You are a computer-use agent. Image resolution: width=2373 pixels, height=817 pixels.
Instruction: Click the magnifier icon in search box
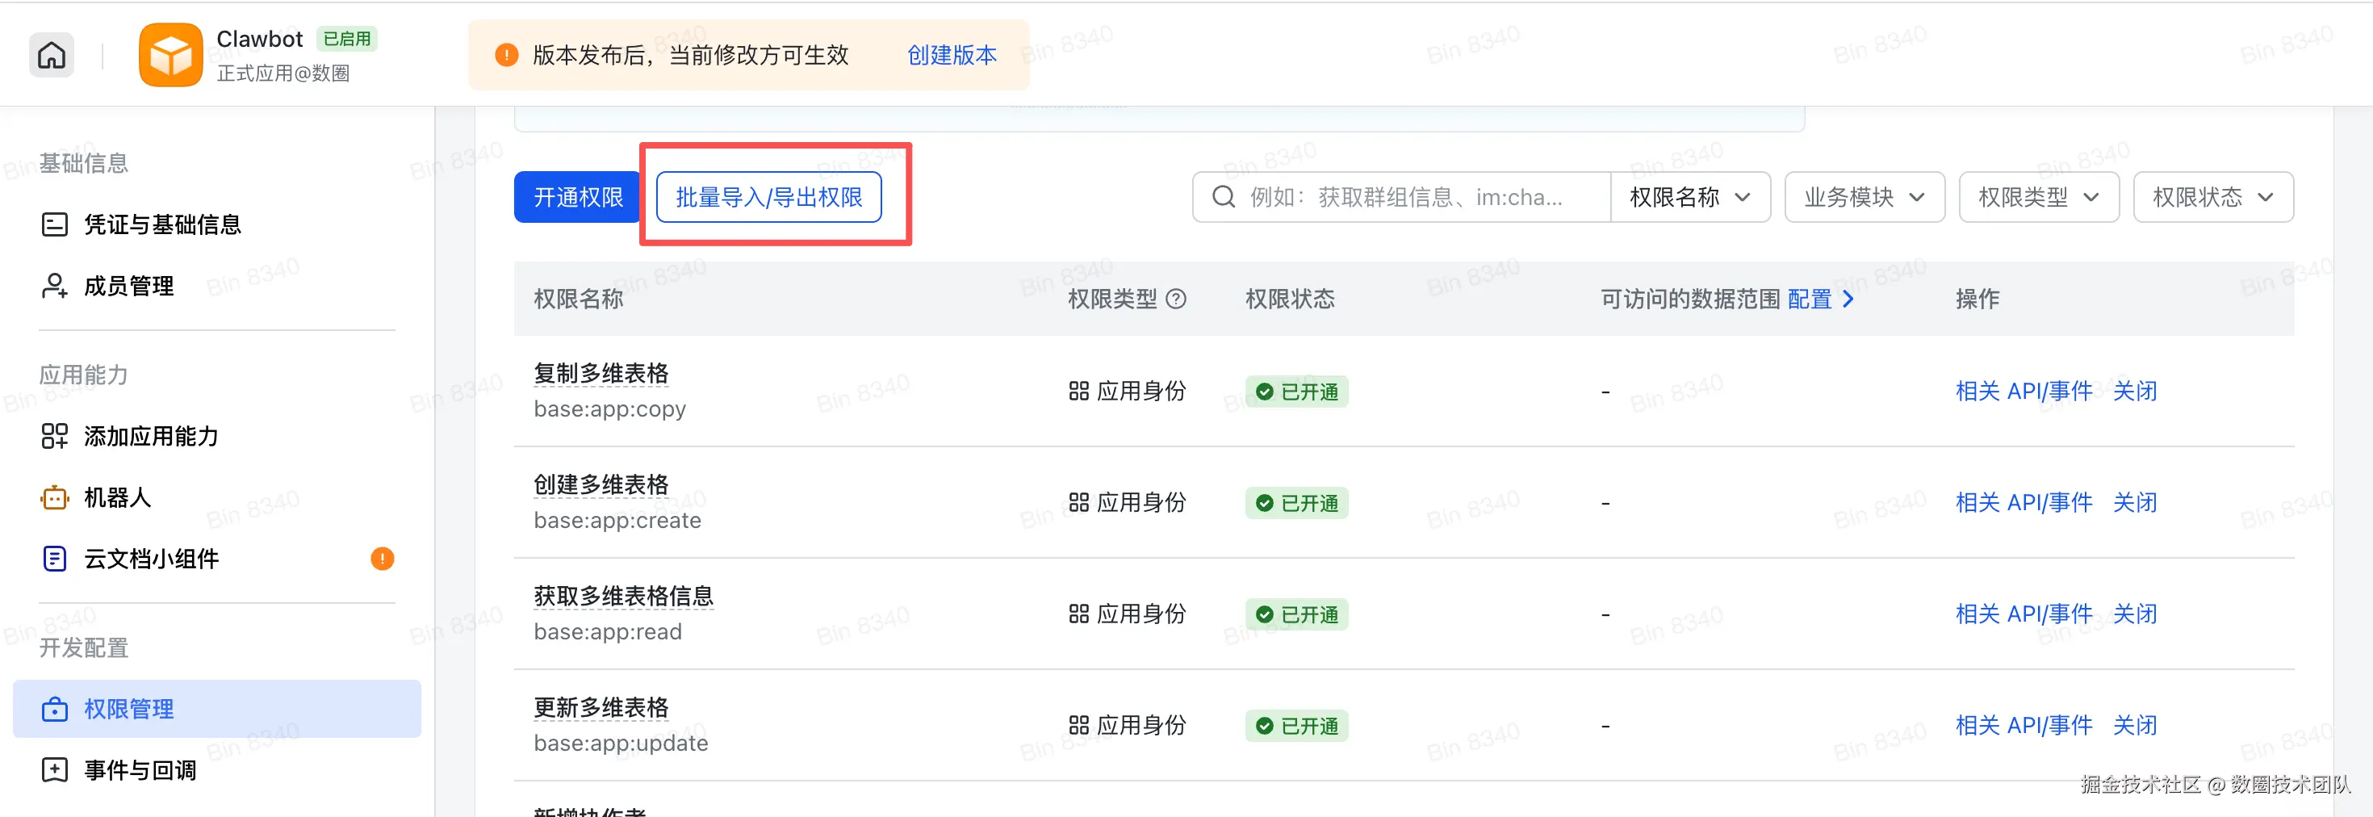(x=1224, y=197)
